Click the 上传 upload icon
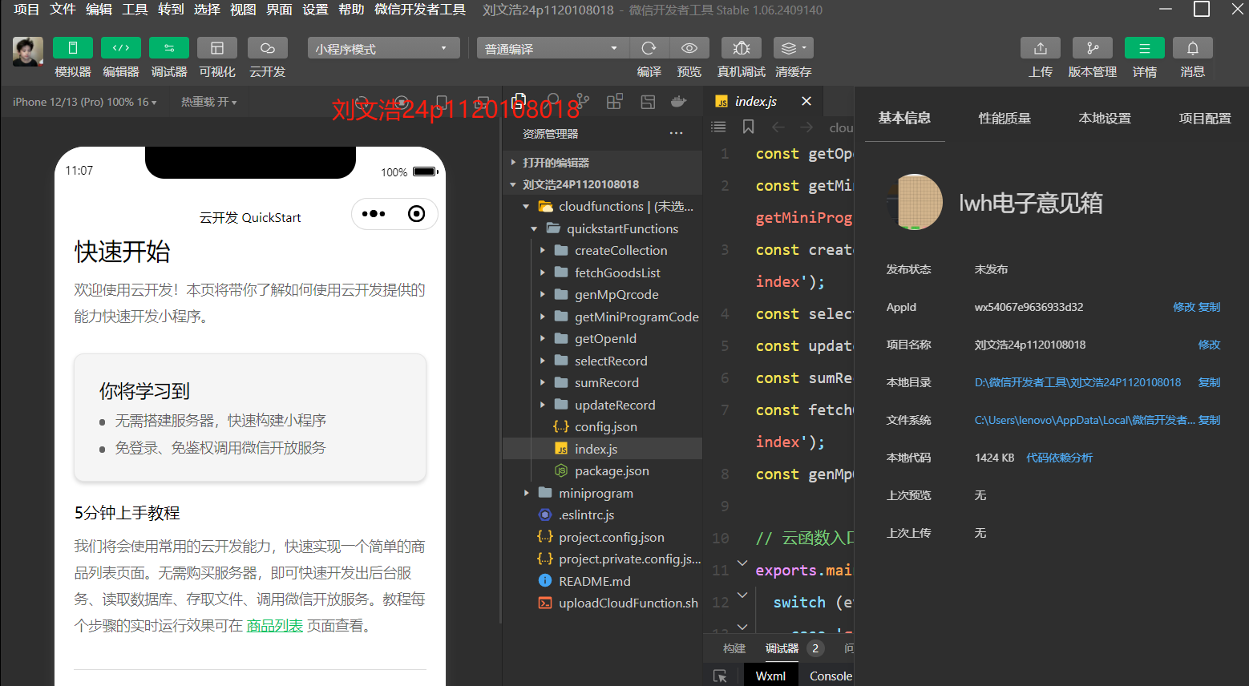The image size is (1249, 686). (x=1040, y=48)
